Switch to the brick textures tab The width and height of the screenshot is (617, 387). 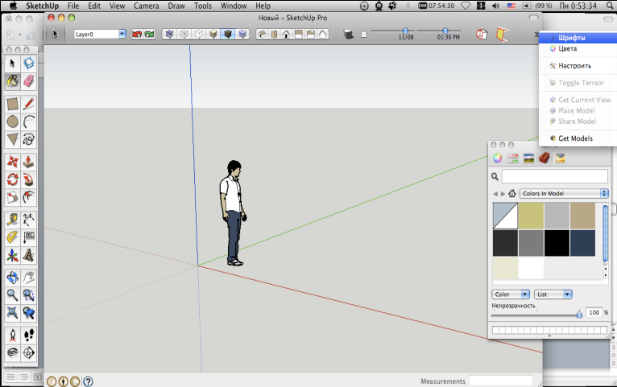point(545,158)
